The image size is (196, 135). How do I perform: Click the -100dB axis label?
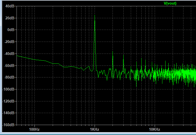coord(9,89)
